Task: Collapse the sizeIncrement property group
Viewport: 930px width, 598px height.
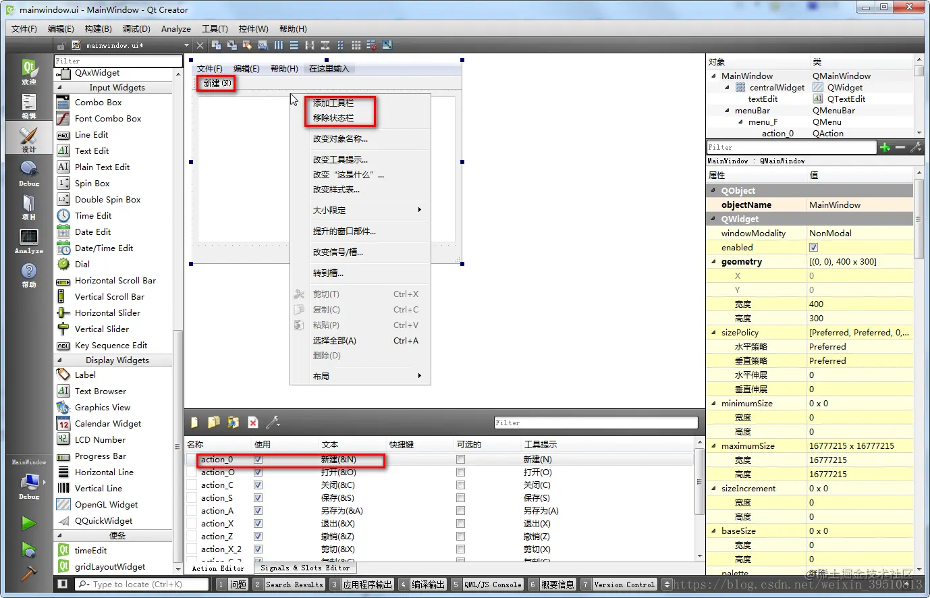Action: click(x=714, y=488)
